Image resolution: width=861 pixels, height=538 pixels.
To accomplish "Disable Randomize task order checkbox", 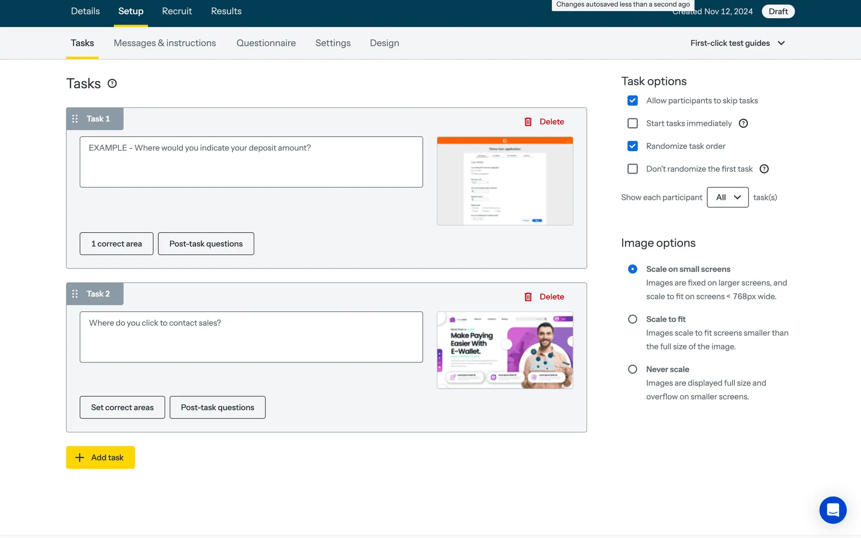I will [632, 146].
